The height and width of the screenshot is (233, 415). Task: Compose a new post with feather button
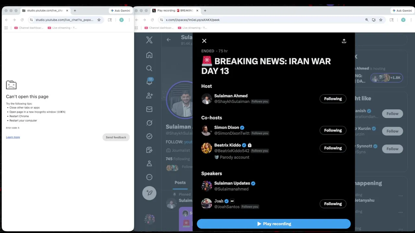click(x=149, y=193)
